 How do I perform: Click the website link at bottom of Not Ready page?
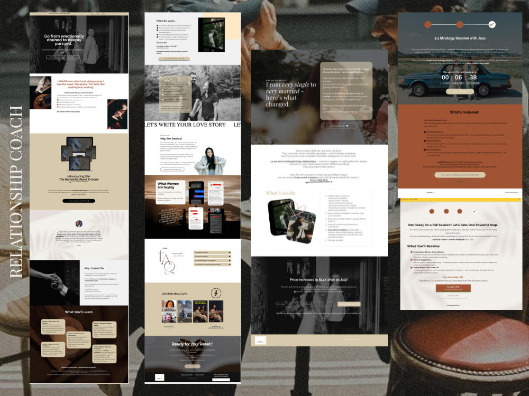453,305
